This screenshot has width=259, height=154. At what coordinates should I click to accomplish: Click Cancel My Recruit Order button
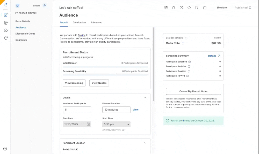(193, 91)
